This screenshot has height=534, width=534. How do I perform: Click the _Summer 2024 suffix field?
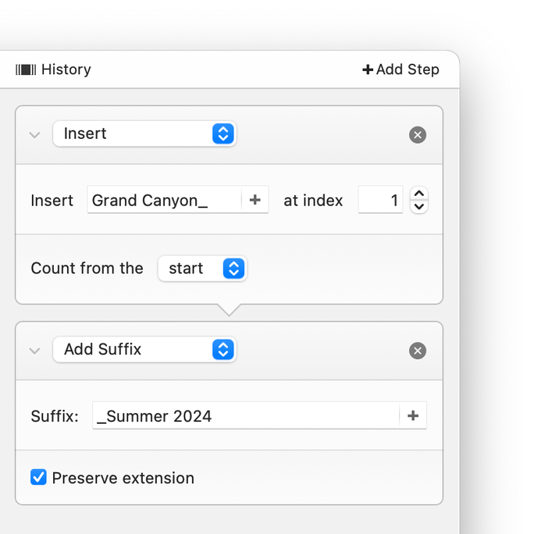(245, 416)
